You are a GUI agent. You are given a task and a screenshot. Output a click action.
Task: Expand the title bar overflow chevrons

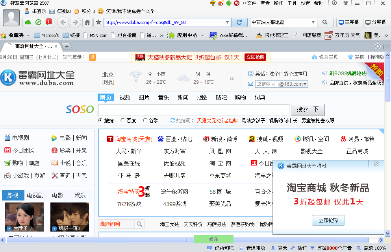(x=245, y=3)
